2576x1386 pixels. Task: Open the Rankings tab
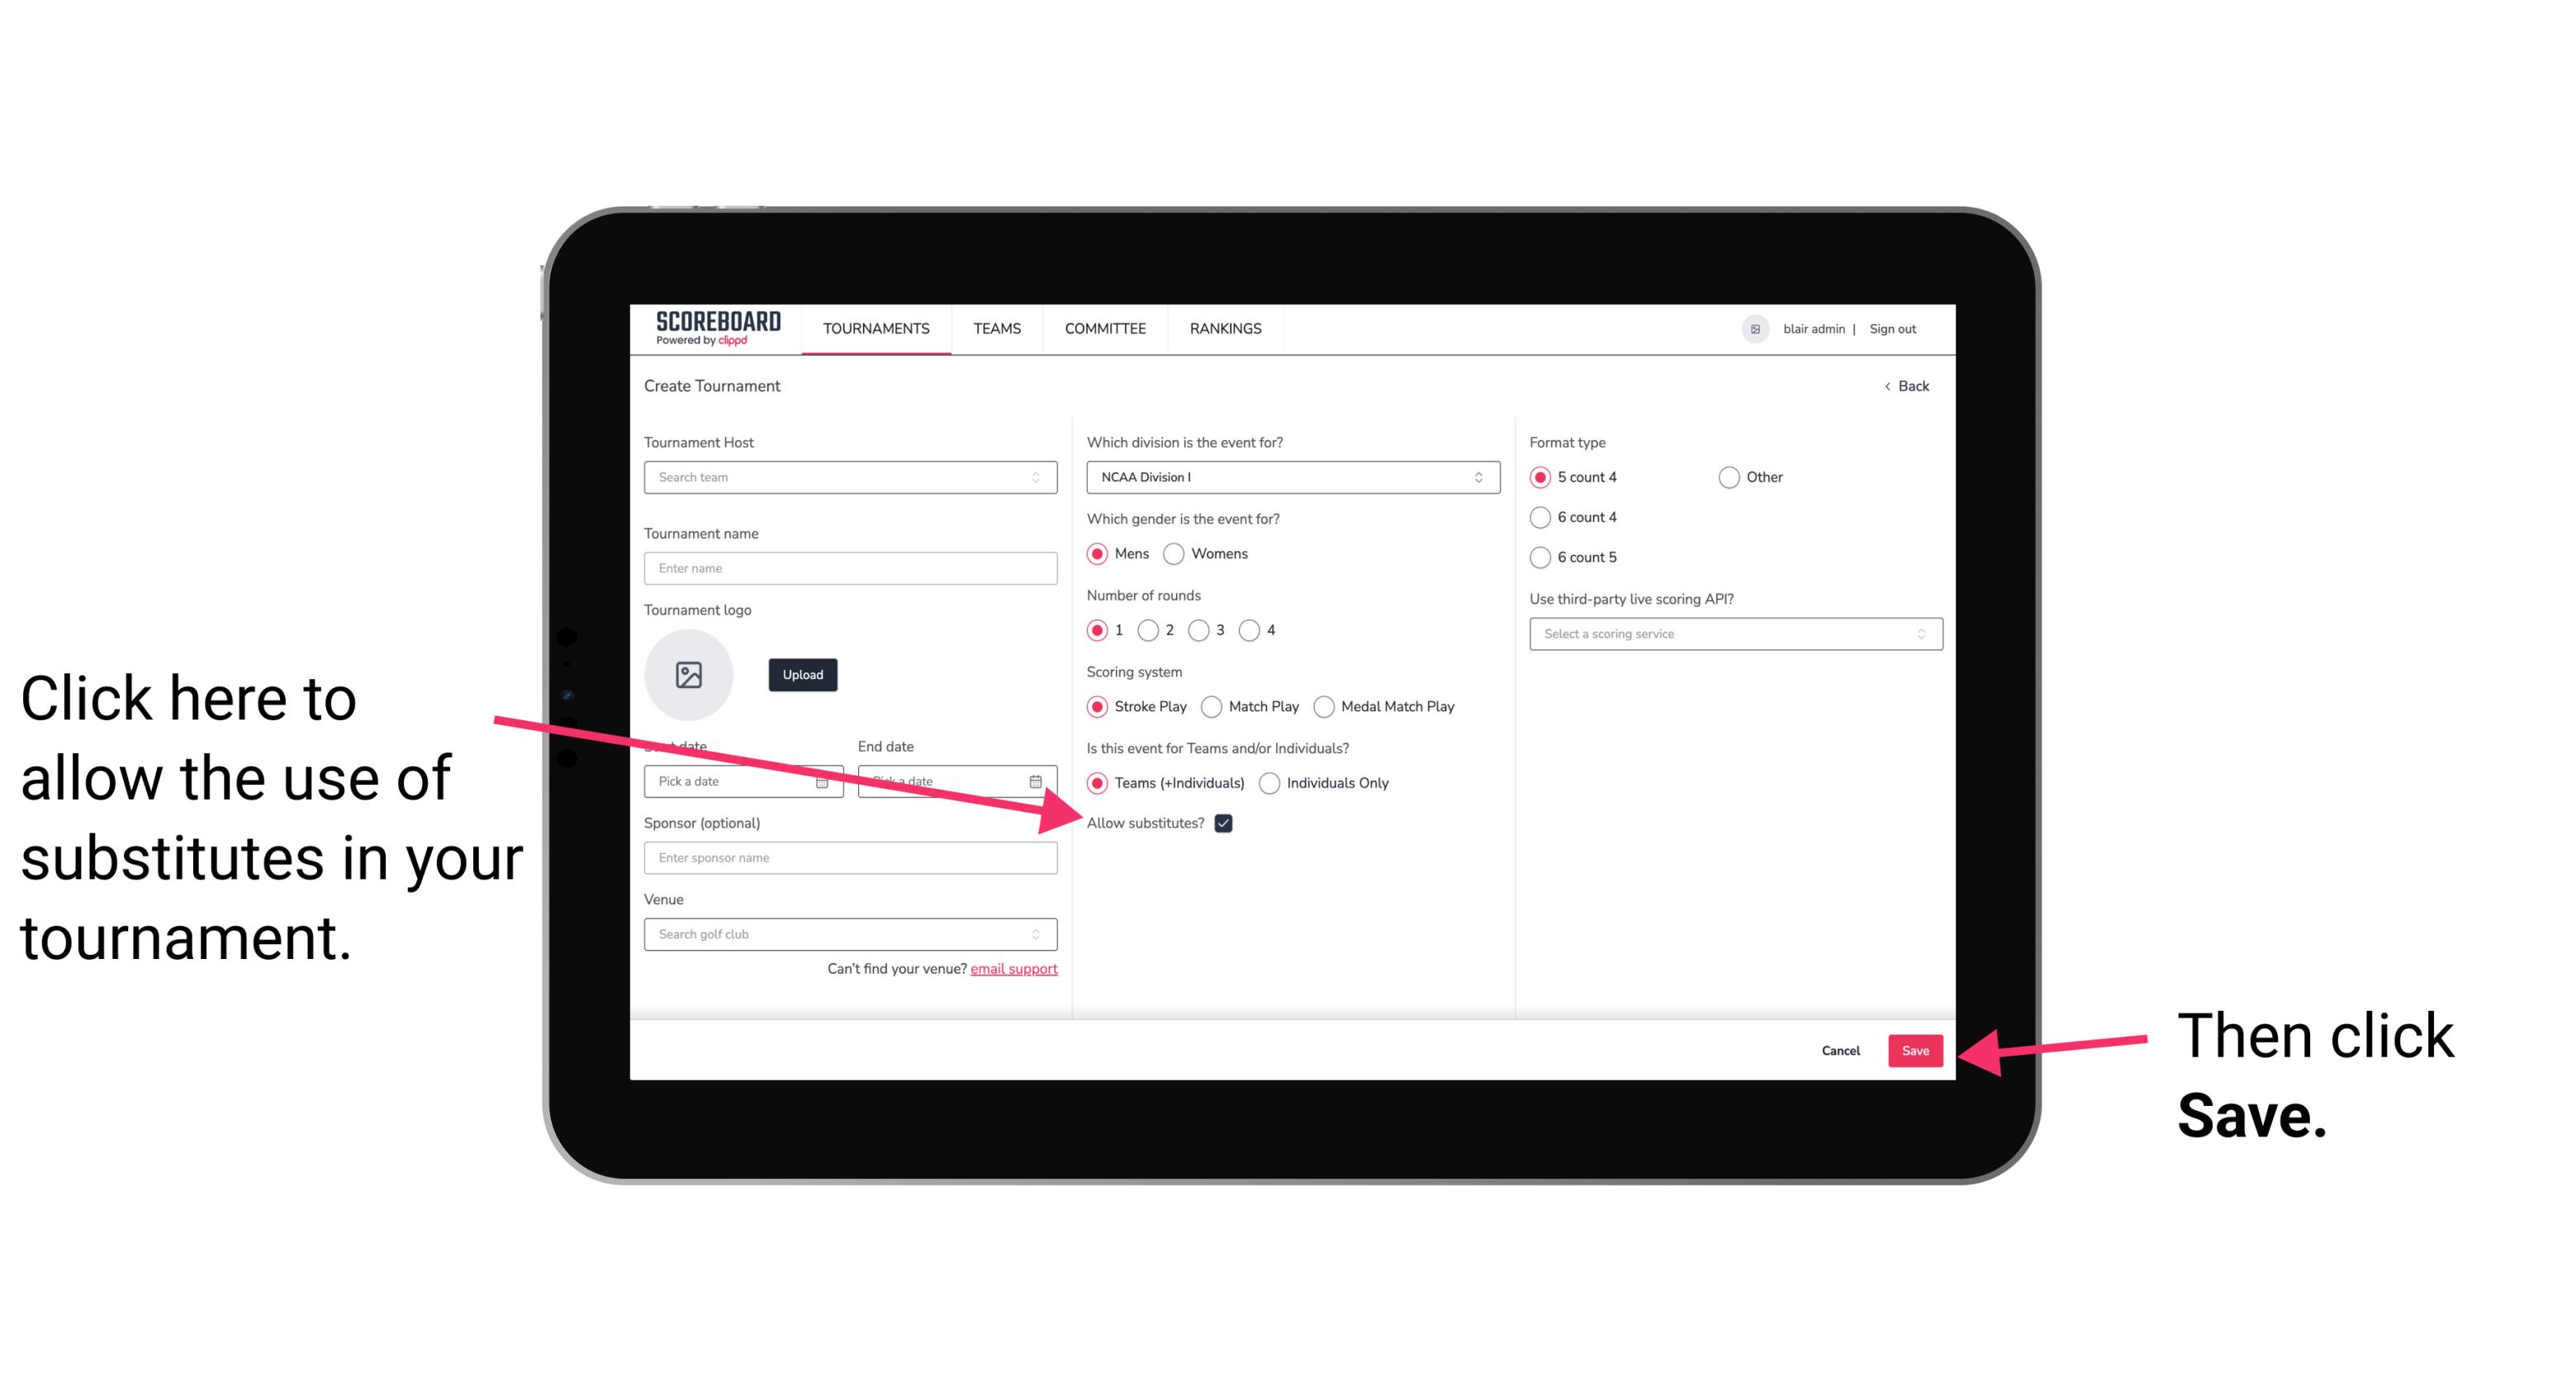(x=1226, y=328)
